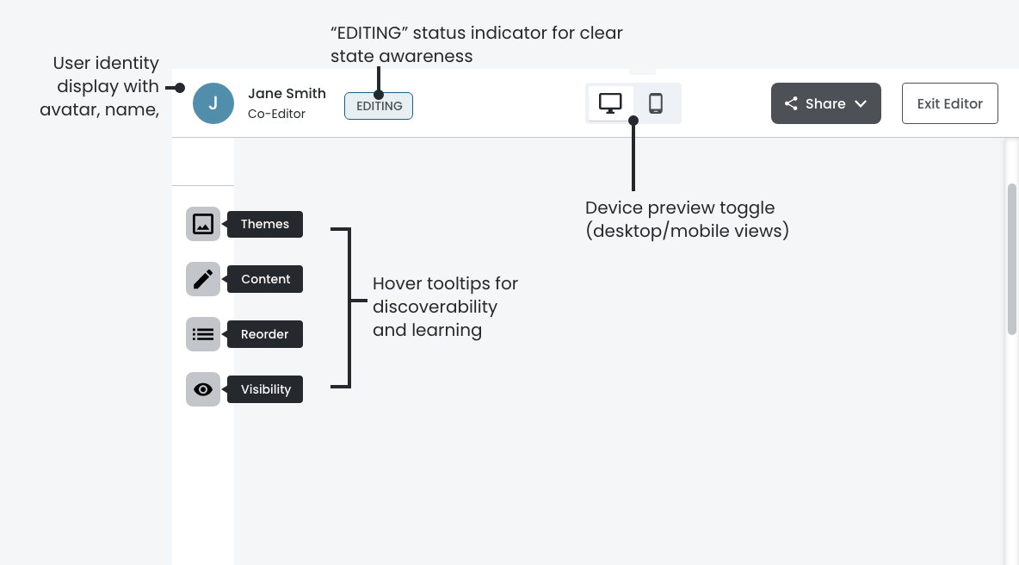The height and width of the screenshot is (565, 1019).
Task: Click the Share button text
Action: coord(825,103)
